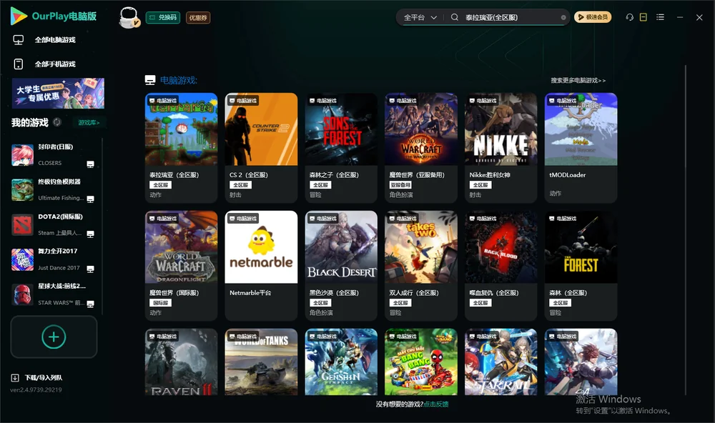Open the user avatar profile
The image size is (715, 423).
click(x=129, y=18)
